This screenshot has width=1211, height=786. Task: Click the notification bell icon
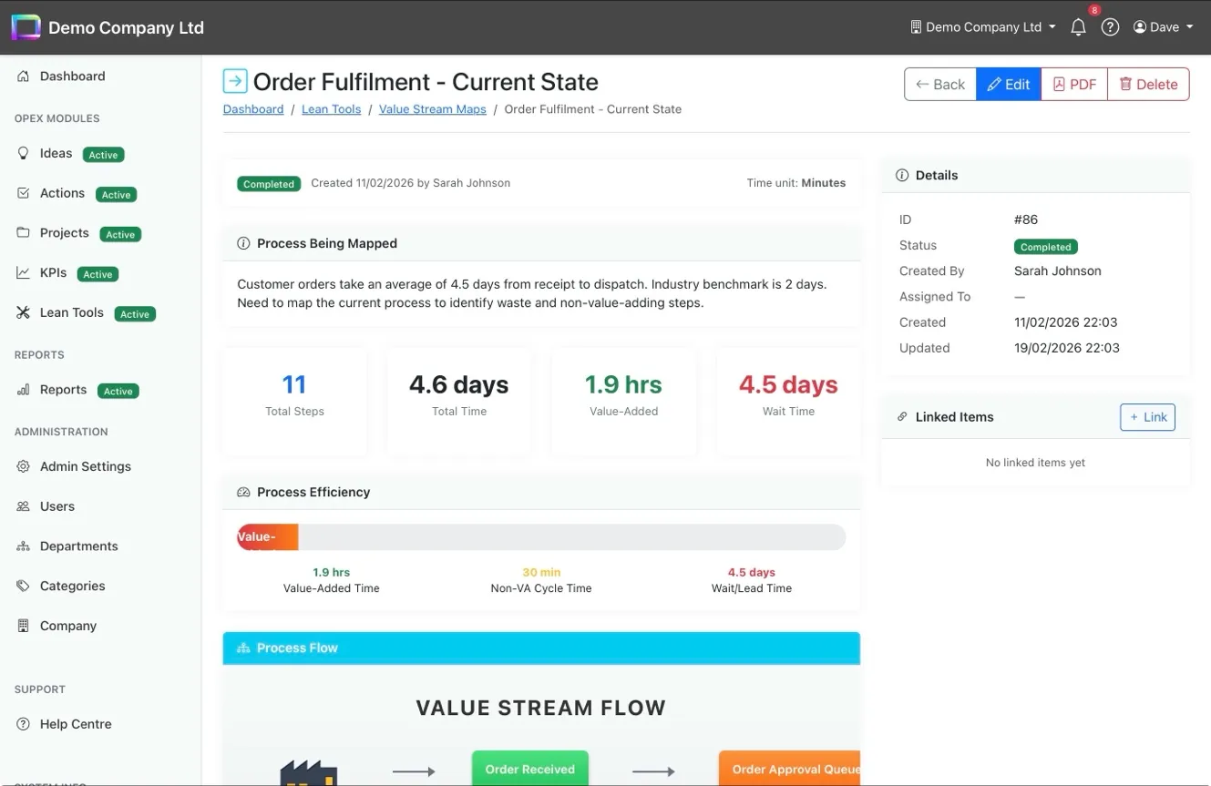tap(1078, 26)
